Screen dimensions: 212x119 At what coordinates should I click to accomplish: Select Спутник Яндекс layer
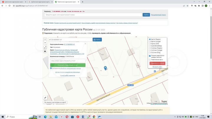(150, 48)
